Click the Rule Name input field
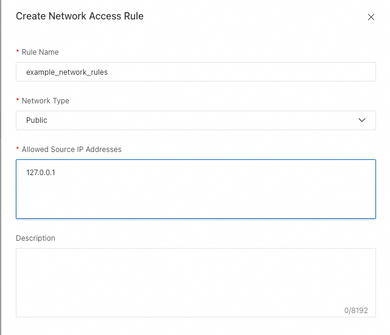Image resolution: width=390 pixels, height=335 pixels. click(x=195, y=72)
